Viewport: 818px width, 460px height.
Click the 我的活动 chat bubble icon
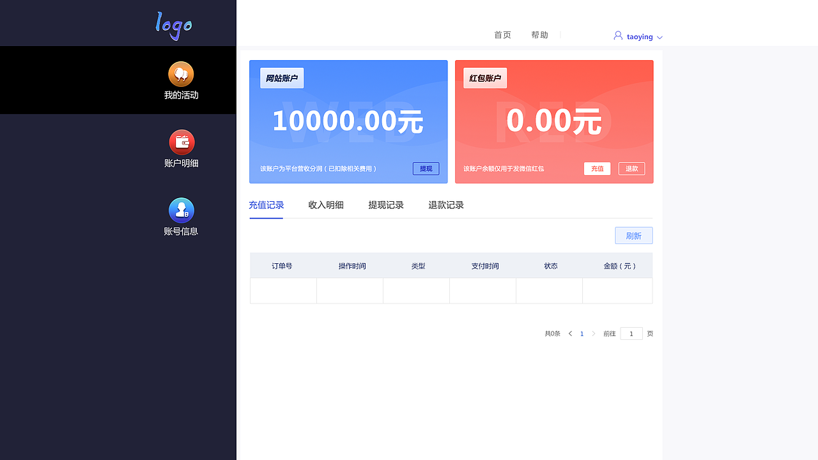point(181,74)
